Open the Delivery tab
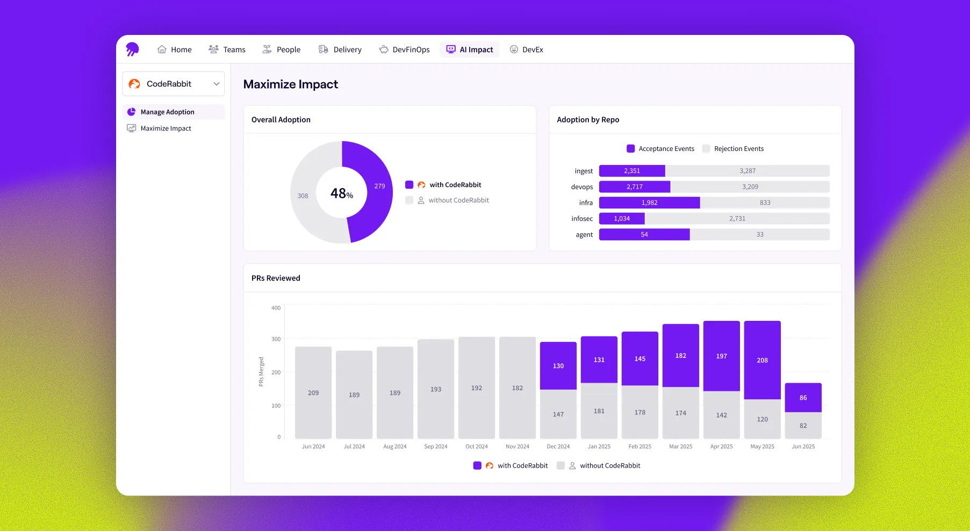This screenshot has height=531, width=970. click(340, 49)
